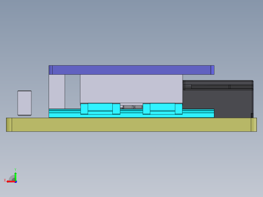Select the small standalone gray block
Image resolution: width=263 pixels, height=197 pixels.
[x=24, y=103]
